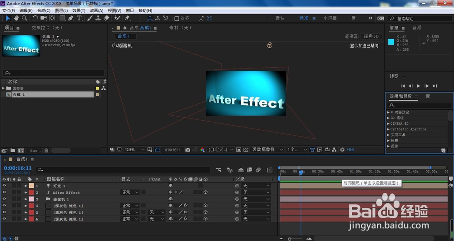Viewport: 454px width, 241px height.
Task: Select the Unified Camera tool
Action: (x=44, y=18)
